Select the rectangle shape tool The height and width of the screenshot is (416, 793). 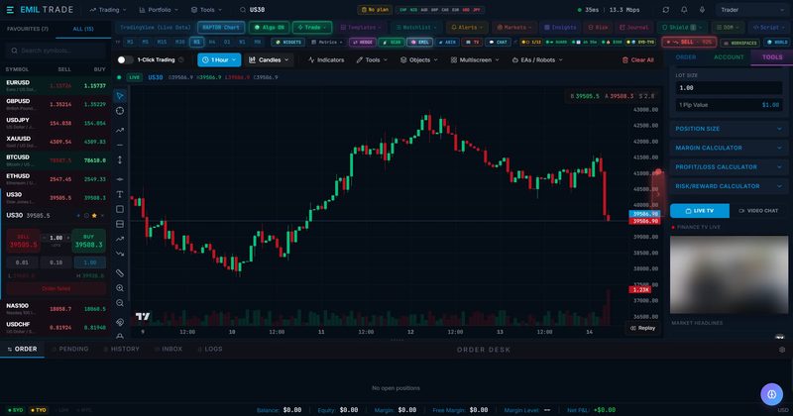click(x=120, y=209)
